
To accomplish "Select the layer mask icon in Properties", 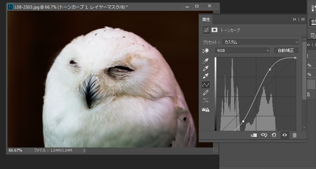I will click(x=214, y=30).
